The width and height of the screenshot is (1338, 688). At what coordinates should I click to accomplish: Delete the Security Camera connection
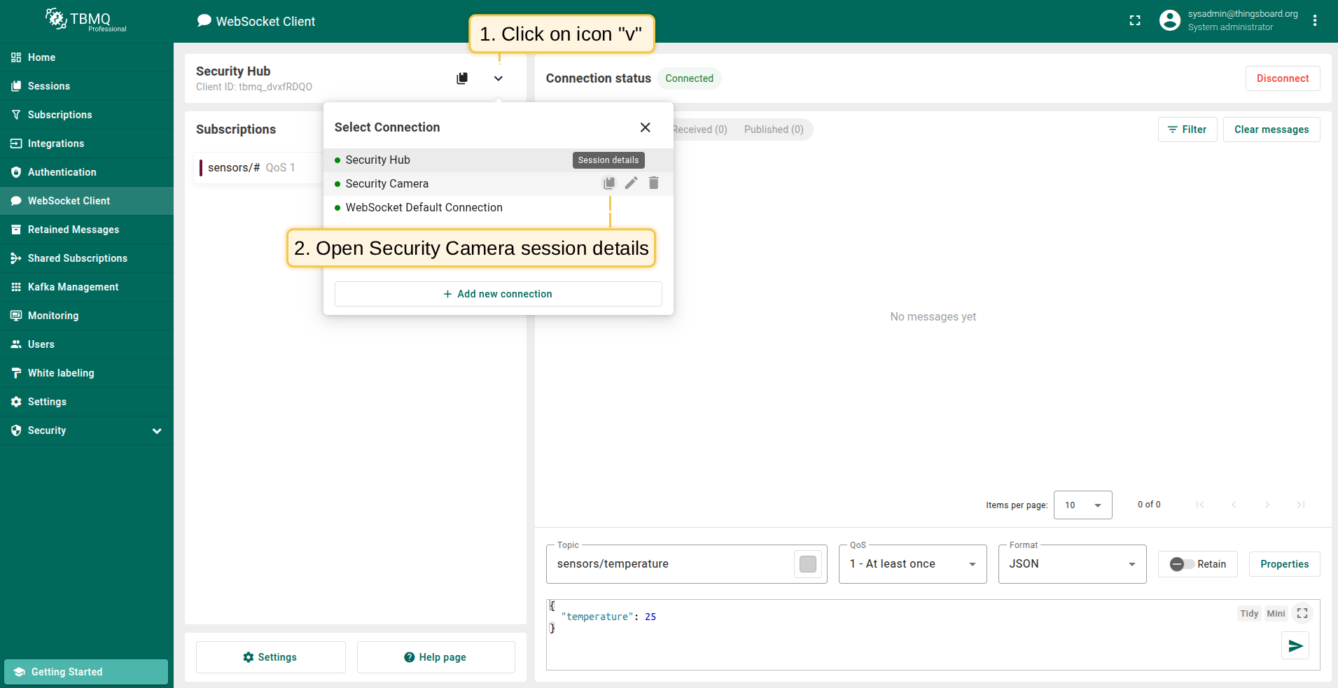pos(654,183)
